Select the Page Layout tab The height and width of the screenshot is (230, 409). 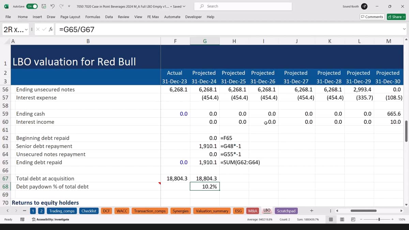pos(70,17)
